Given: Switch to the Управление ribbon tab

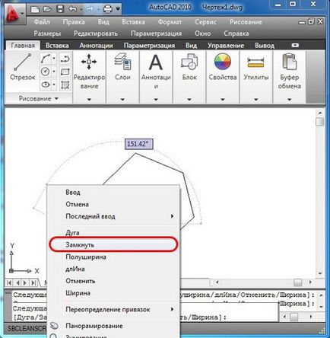Looking at the screenshot, I should 226,46.
